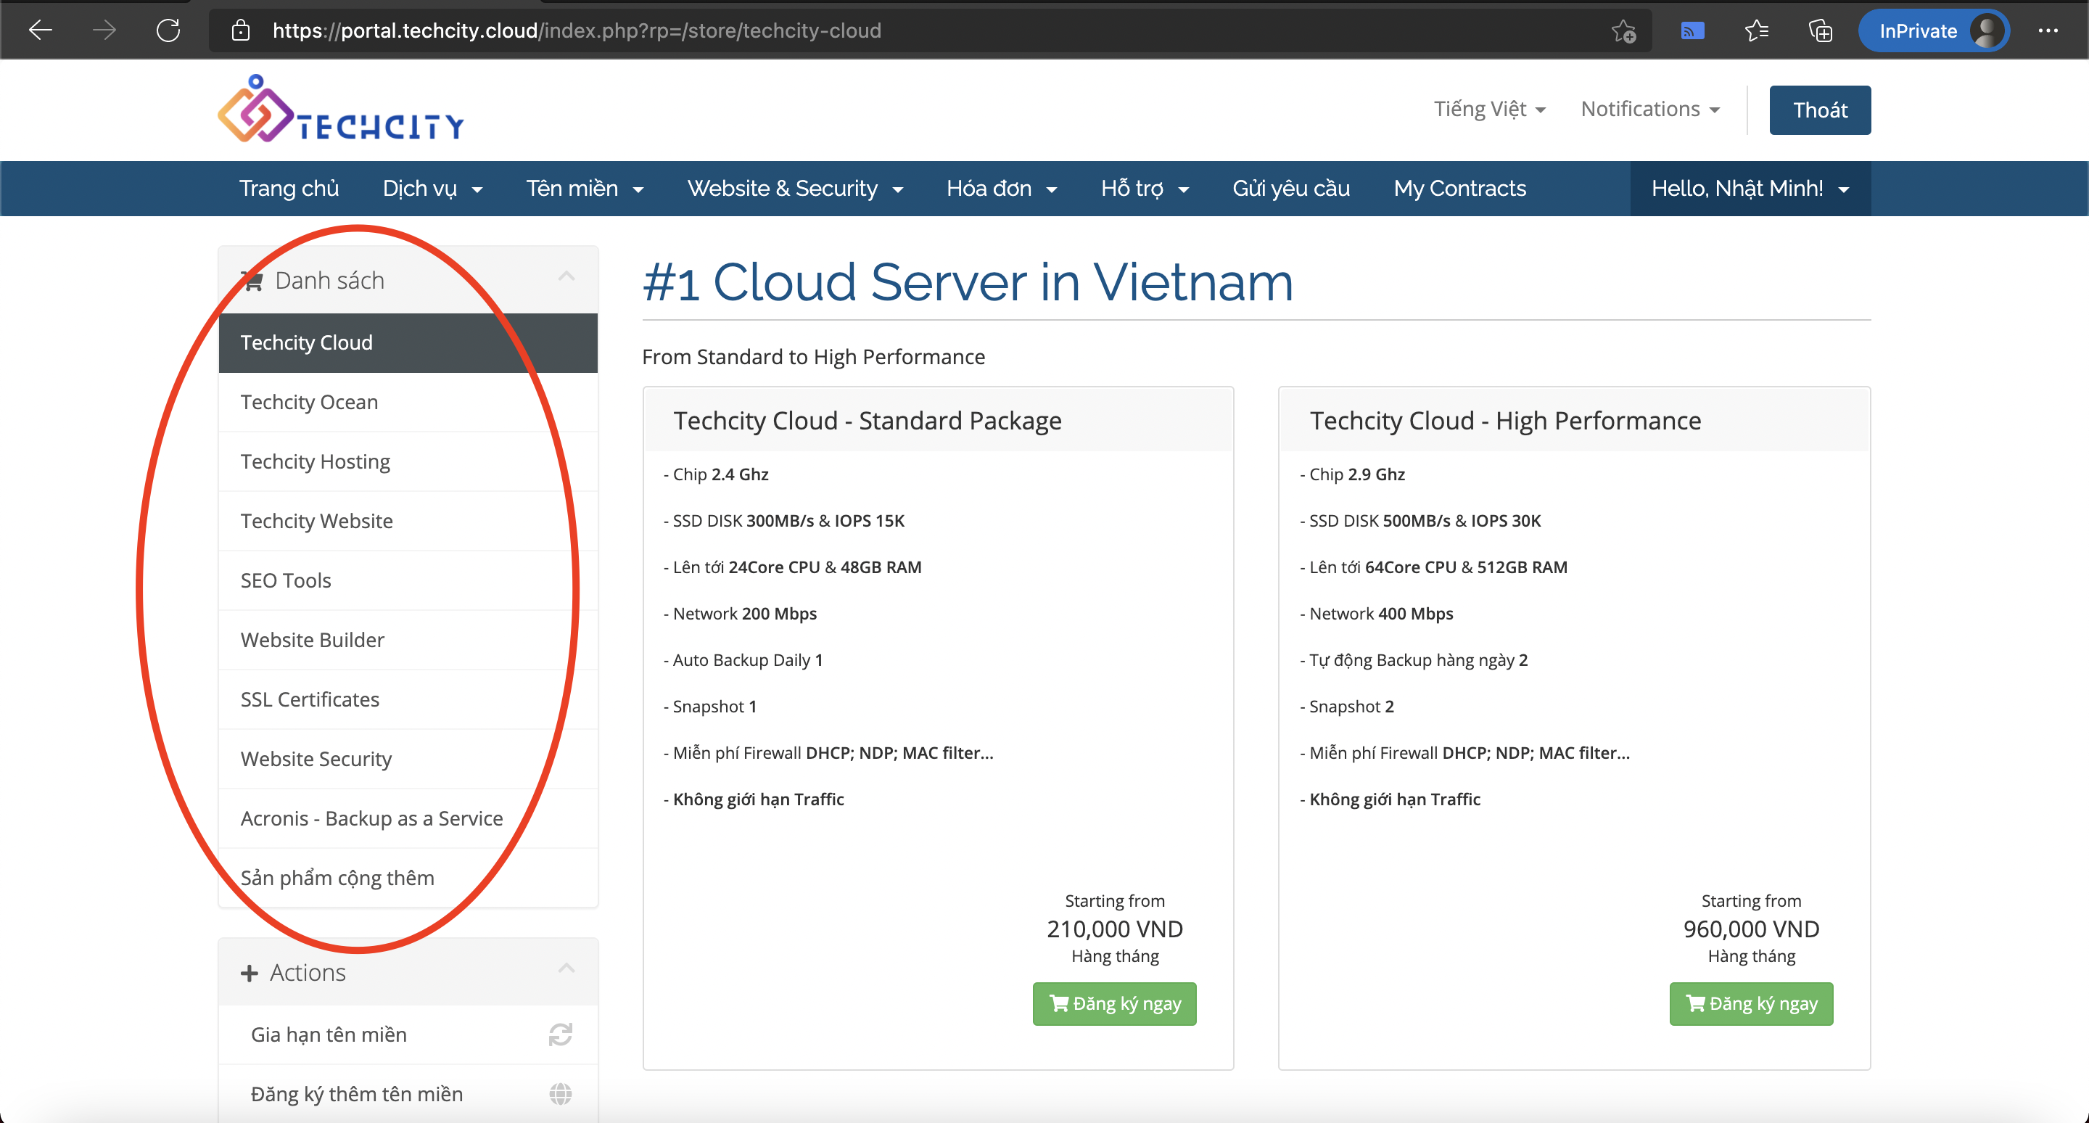Open Gửi yêu cầu
Image resolution: width=2089 pixels, height=1123 pixels.
tap(1291, 188)
